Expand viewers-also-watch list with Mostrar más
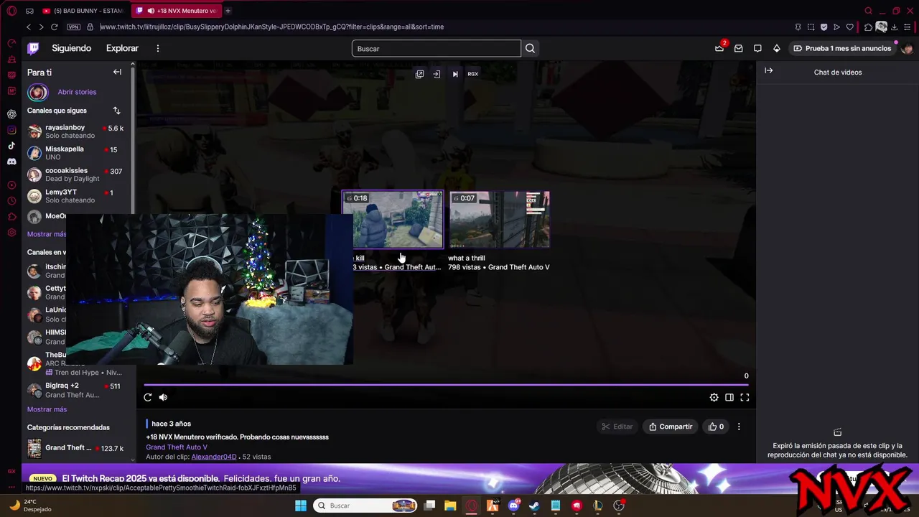 point(47,409)
